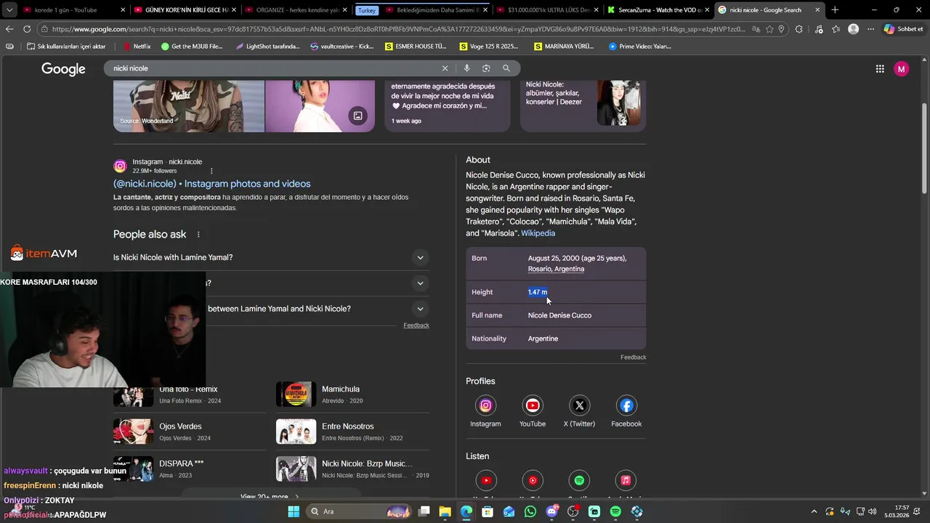Open Google Lens image search icon
The width and height of the screenshot is (930, 523).
point(486,68)
